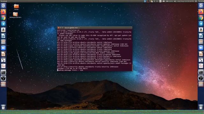Screen dimensions: 204x114
Task: Click the 'Reading package lists...' line in terminal
Action: coord(70,70)
